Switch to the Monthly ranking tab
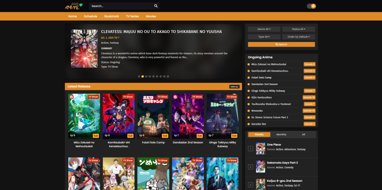This screenshot has height=190, width=382. (281, 134)
